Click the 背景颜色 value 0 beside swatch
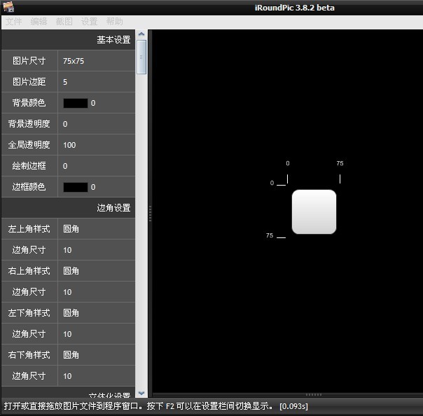This screenshot has width=423, height=416. 93,104
